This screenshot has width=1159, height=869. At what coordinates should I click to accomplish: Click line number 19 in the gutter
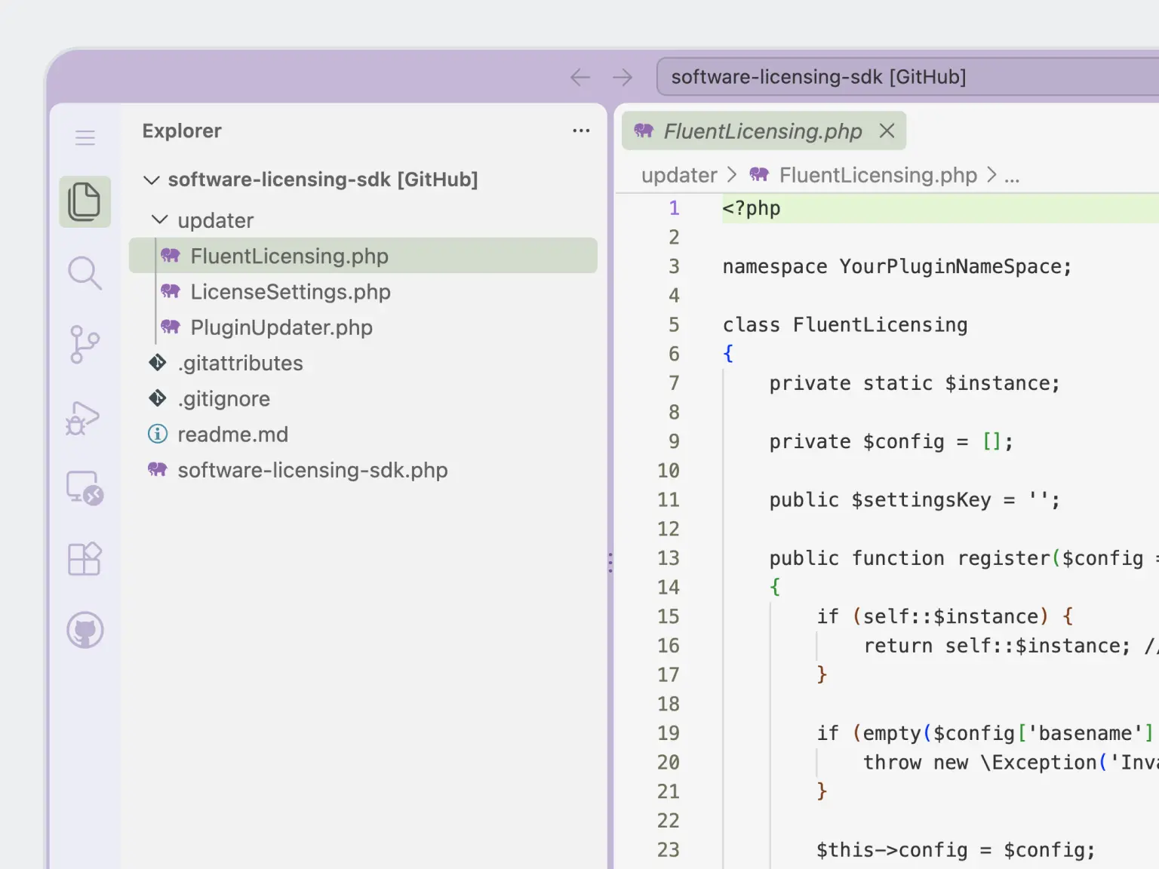669,733
